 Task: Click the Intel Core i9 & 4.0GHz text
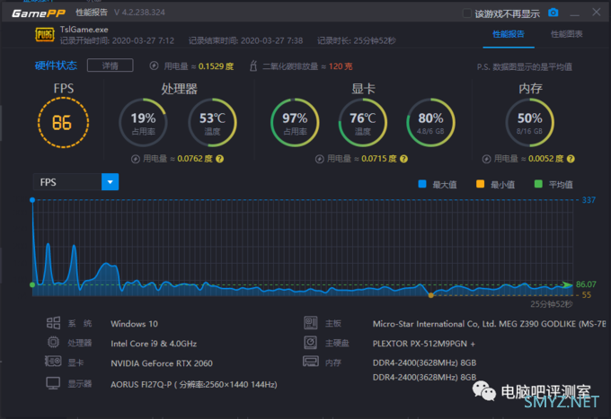click(x=154, y=344)
